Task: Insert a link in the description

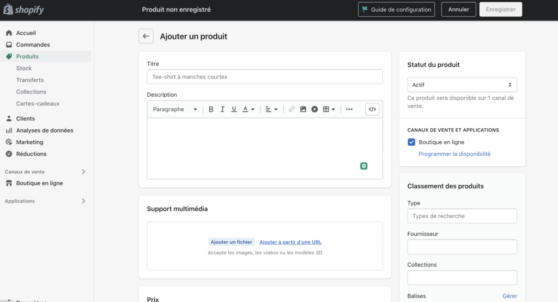Action: coord(292,109)
